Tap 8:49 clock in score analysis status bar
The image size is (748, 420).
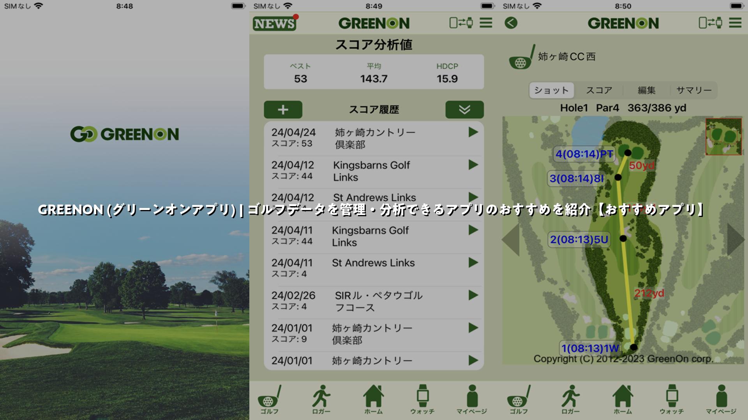pos(374,6)
